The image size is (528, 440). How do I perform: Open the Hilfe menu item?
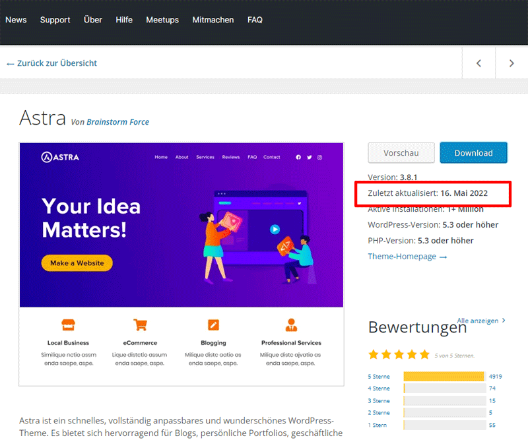click(124, 20)
